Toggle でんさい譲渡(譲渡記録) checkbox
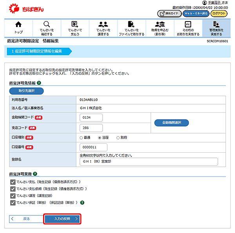This screenshot has height=233, width=235. tap(13, 196)
